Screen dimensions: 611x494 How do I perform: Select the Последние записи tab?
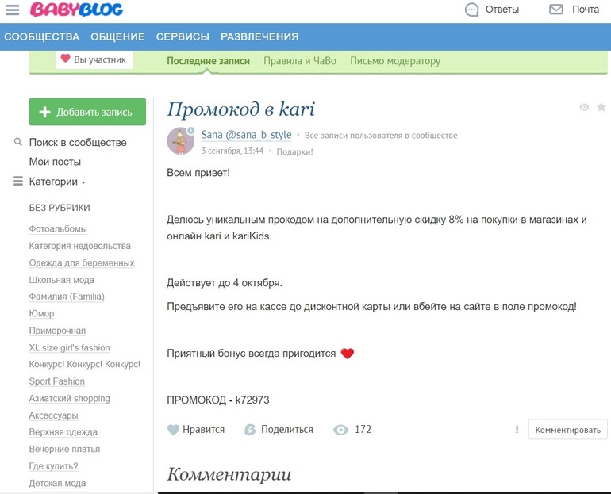click(x=208, y=61)
